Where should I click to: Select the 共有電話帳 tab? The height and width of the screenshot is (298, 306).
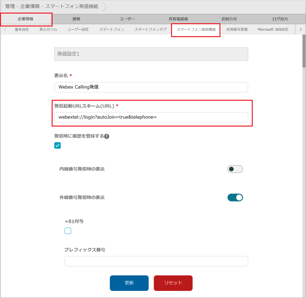pos(178,19)
